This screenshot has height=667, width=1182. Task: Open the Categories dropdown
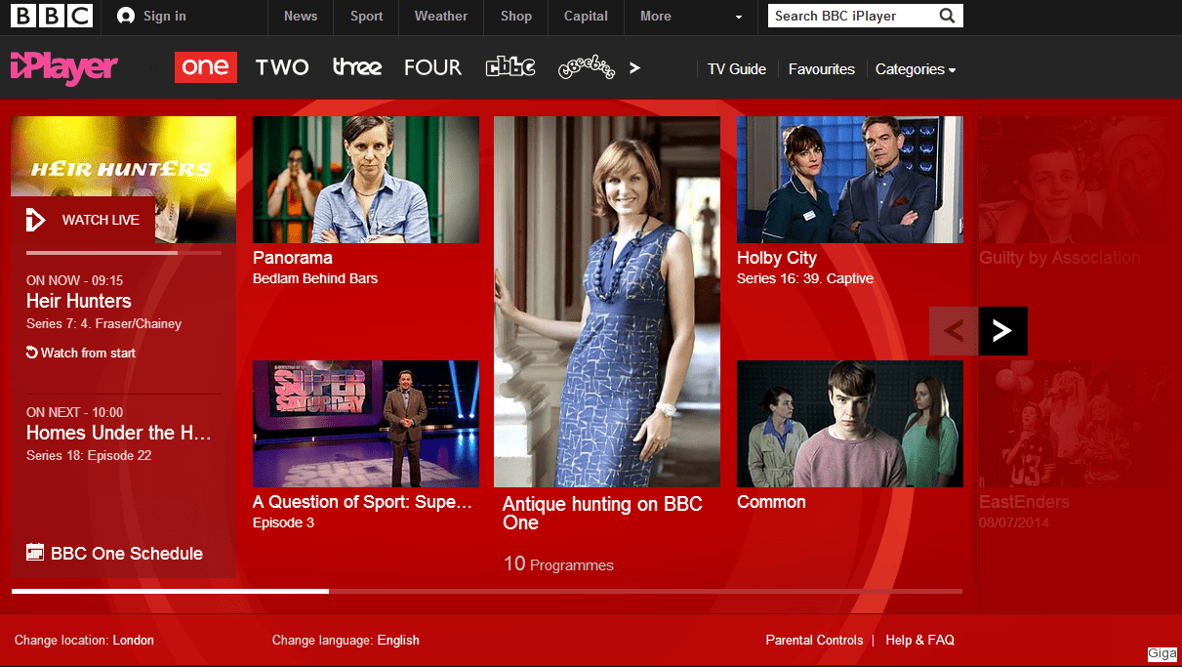coord(916,69)
